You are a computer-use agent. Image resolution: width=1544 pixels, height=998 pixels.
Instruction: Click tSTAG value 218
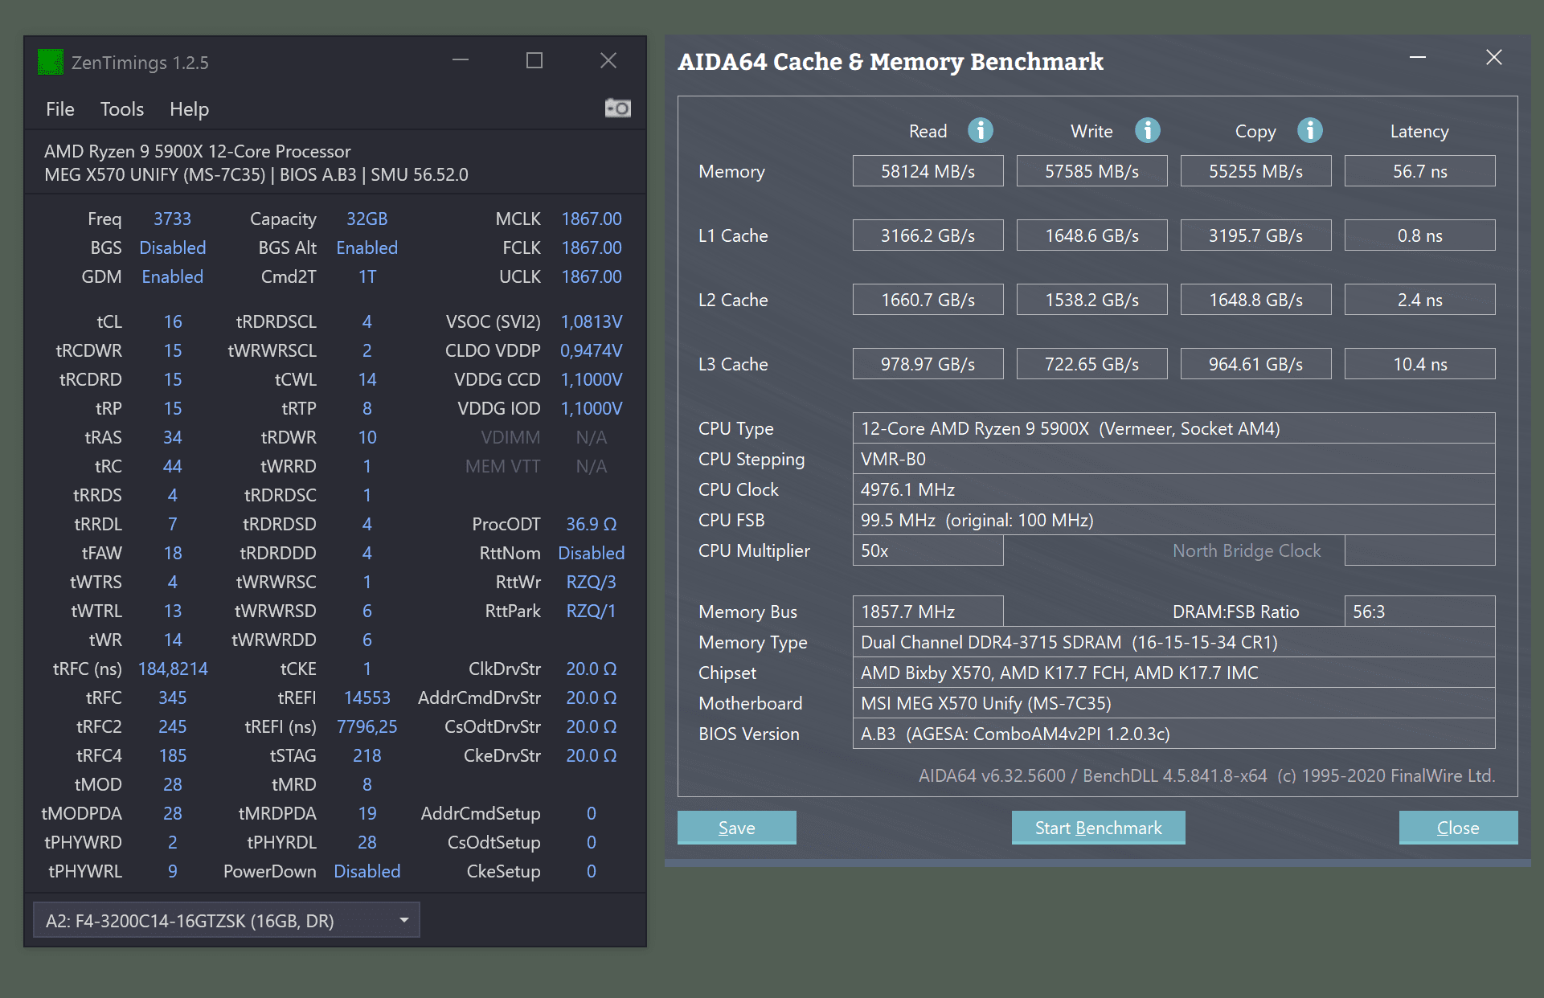click(x=367, y=755)
